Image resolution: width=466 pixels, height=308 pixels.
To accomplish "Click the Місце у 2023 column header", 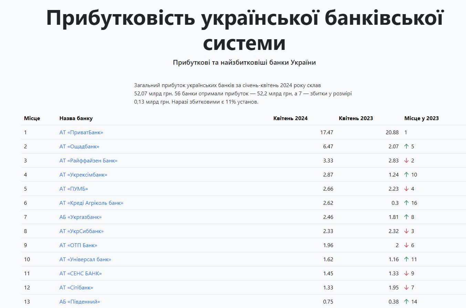I will click(x=421, y=118).
